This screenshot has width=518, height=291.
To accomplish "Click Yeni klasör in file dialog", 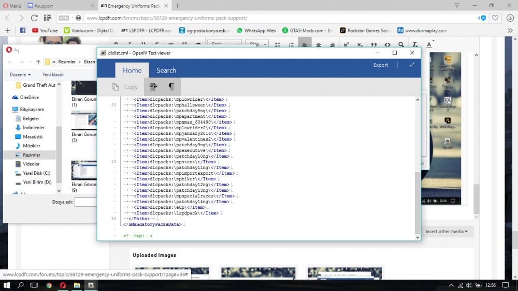I will pos(53,74).
